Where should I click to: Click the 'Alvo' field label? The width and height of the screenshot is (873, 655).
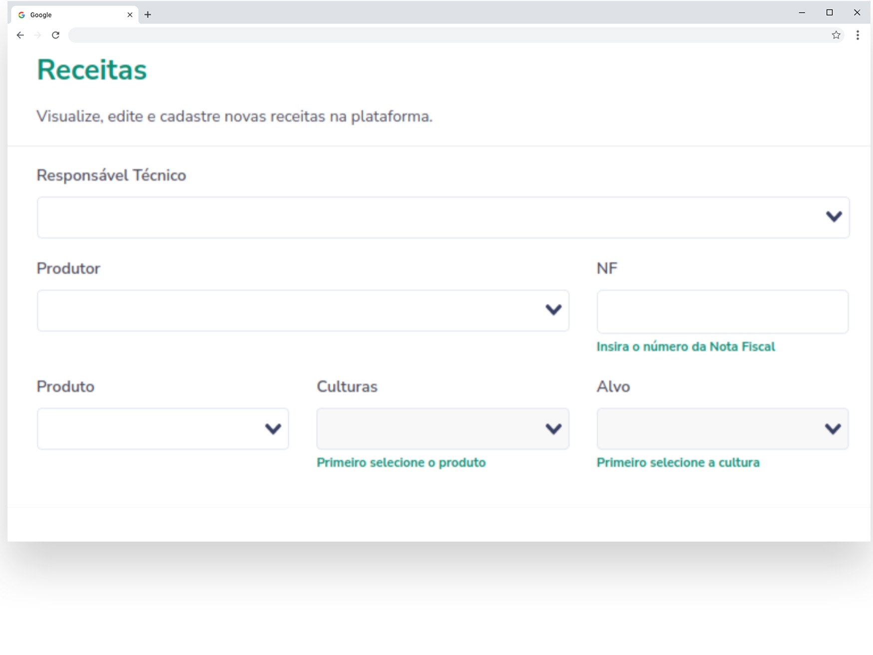point(613,387)
